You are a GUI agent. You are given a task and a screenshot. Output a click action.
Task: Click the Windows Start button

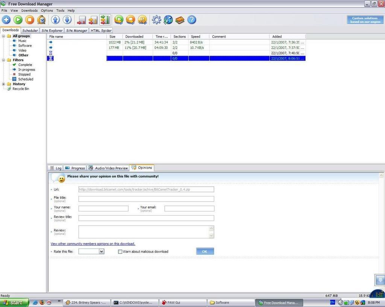tap(14, 303)
